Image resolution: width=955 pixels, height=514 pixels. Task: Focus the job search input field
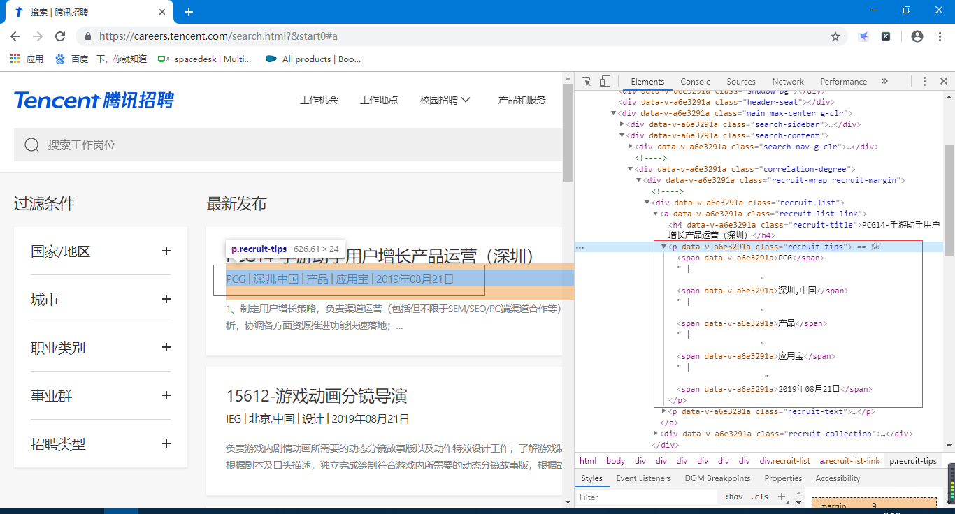click(288, 145)
